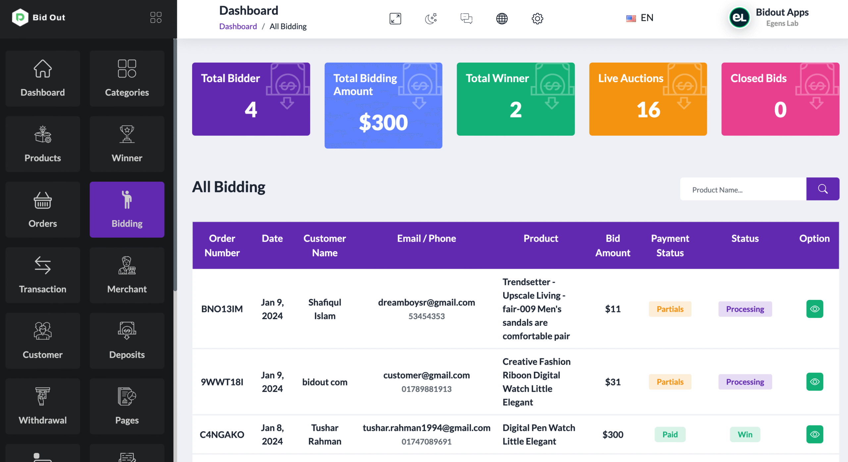848x462 pixels.
Task: Switch to dark mode via moon icon
Action: tap(431, 19)
